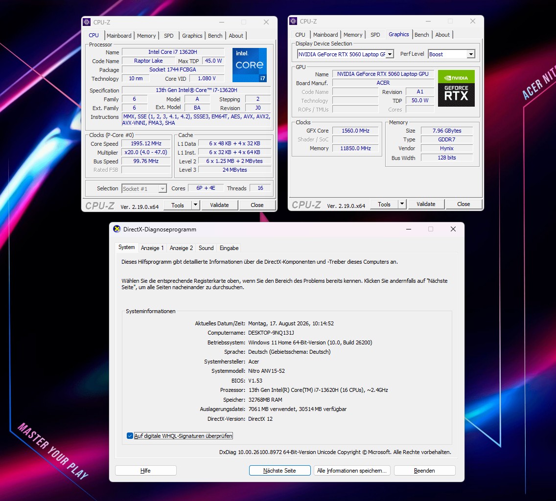Close the left CPU-Z window with X
Screen dimensions: 556x501
[x=266, y=22]
